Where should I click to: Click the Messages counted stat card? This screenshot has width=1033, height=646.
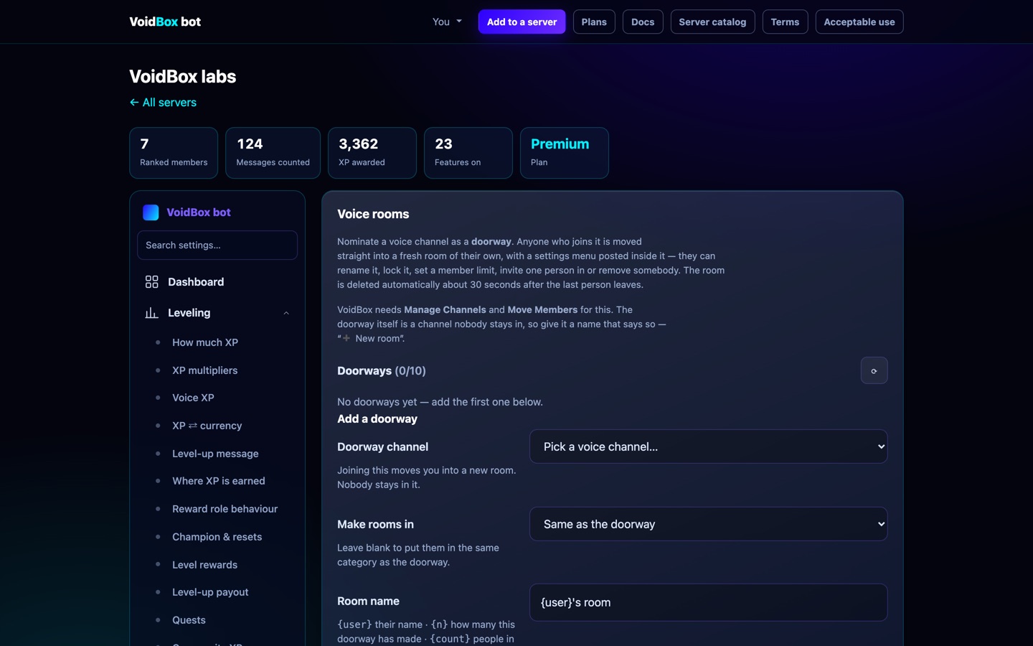[x=273, y=153]
